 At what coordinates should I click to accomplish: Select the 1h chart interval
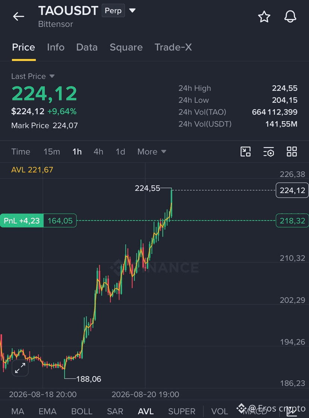[77, 152]
